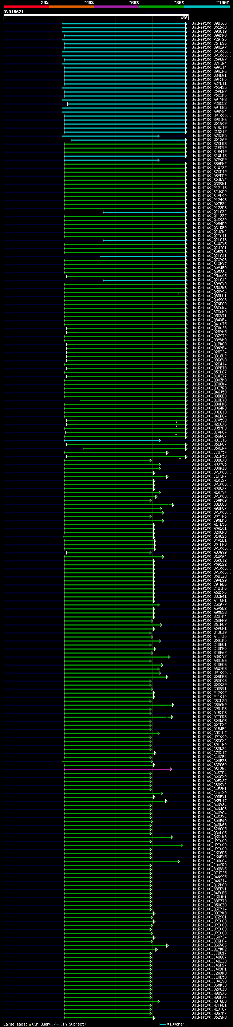Screen dimensions: 233x1027
Task: Click the white query sequence bar
Action: coord(96,15)
